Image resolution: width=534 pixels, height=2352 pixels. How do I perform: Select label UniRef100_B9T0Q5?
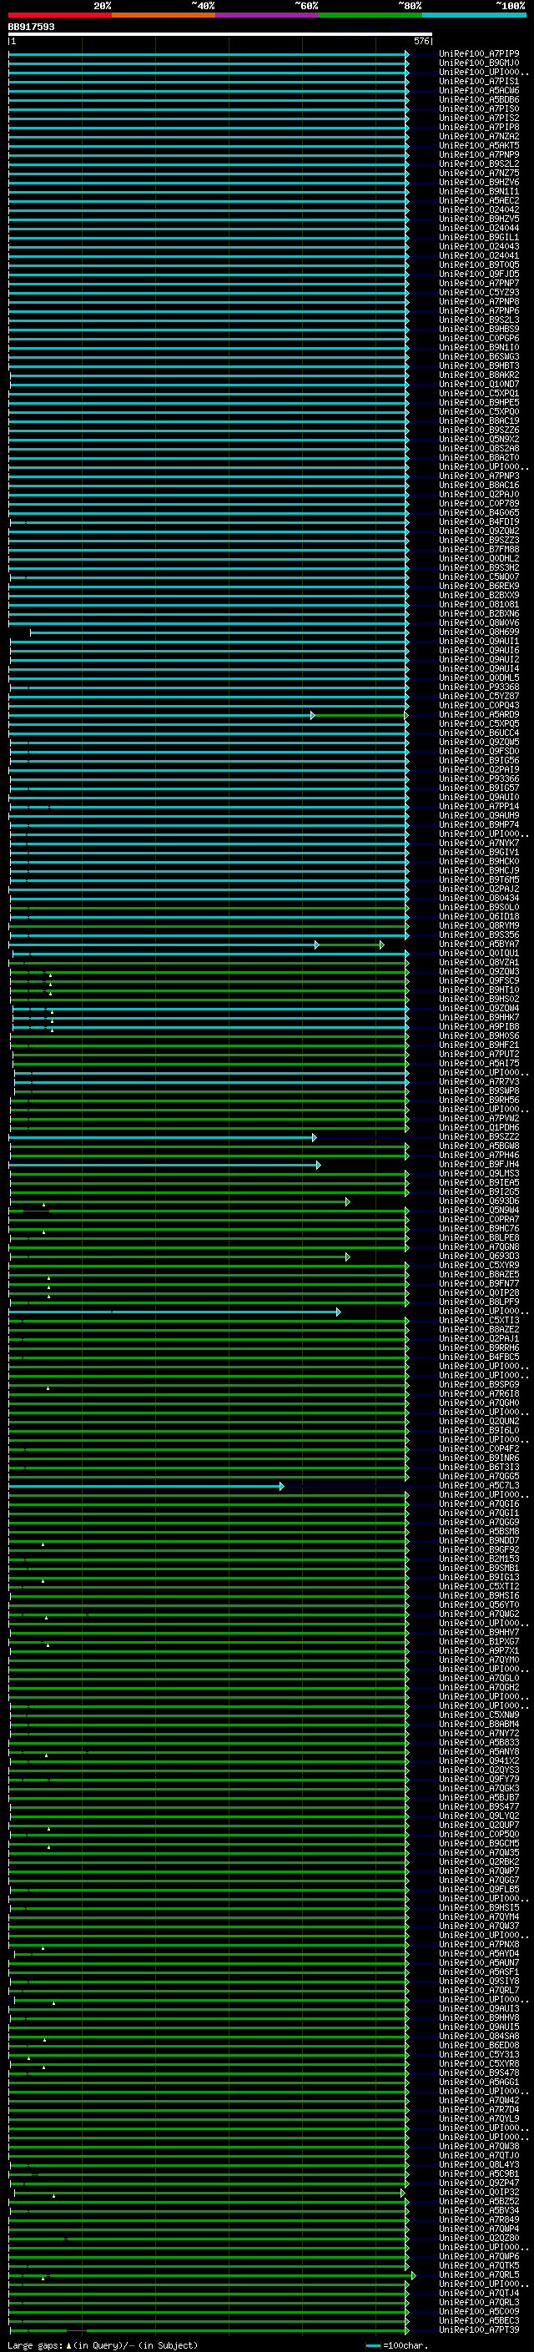point(479,264)
